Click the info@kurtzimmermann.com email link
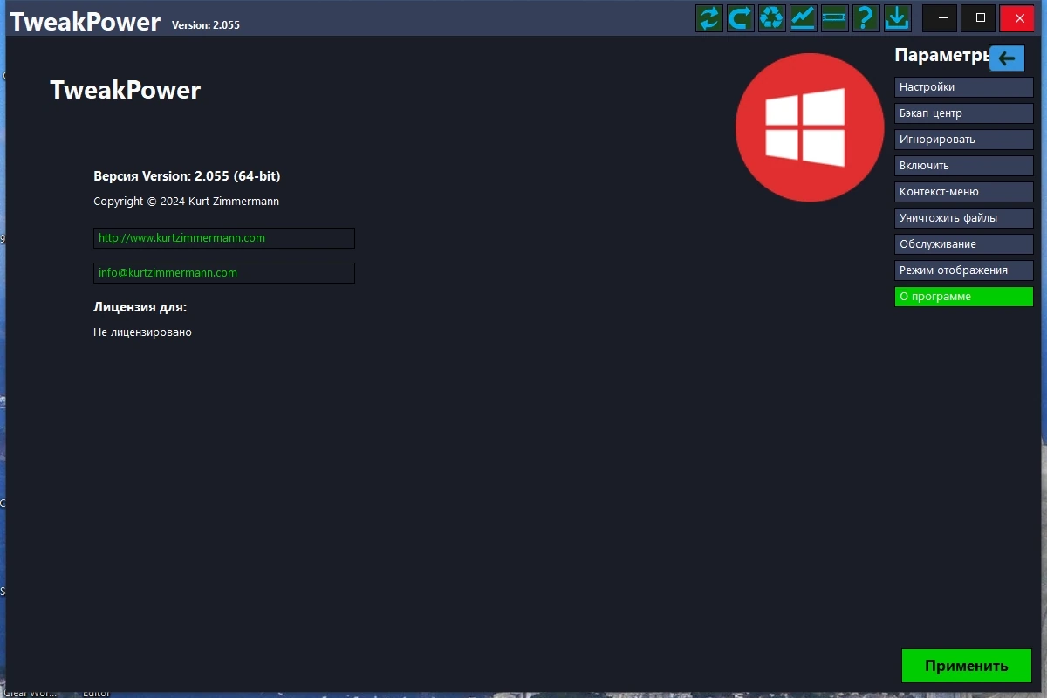 click(x=224, y=273)
